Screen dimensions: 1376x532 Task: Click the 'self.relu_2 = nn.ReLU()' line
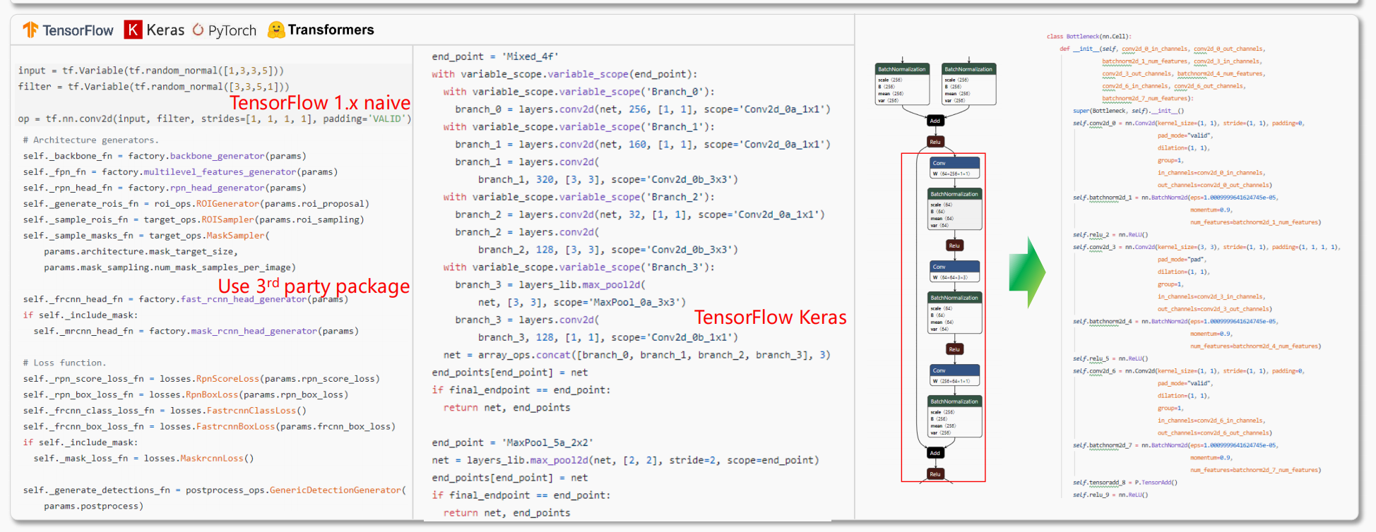pos(1110,235)
